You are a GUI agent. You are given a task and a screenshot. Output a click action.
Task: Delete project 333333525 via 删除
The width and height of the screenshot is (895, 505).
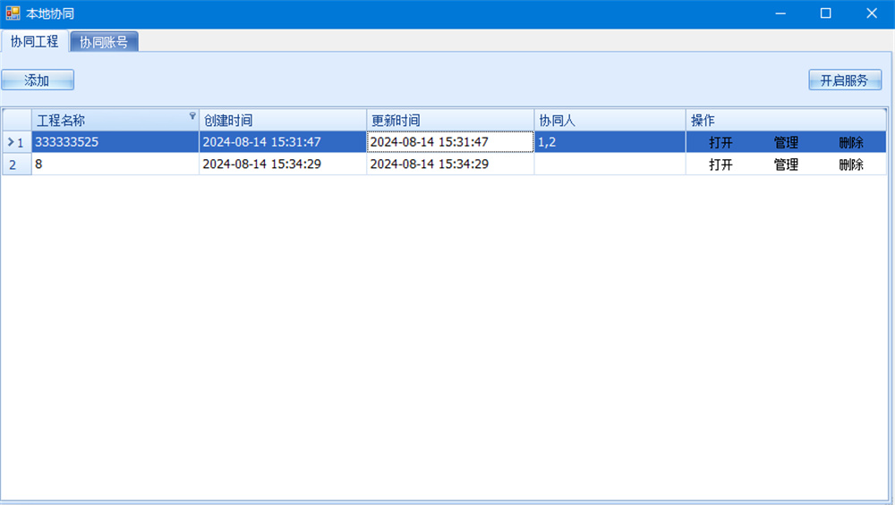pos(851,142)
